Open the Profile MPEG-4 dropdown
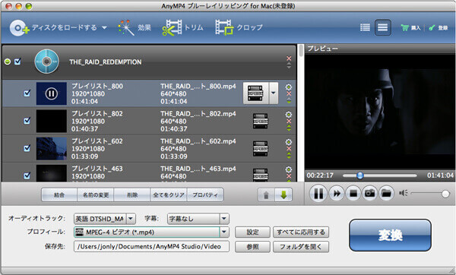The height and width of the screenshot is (275, 456). point(151,232)
